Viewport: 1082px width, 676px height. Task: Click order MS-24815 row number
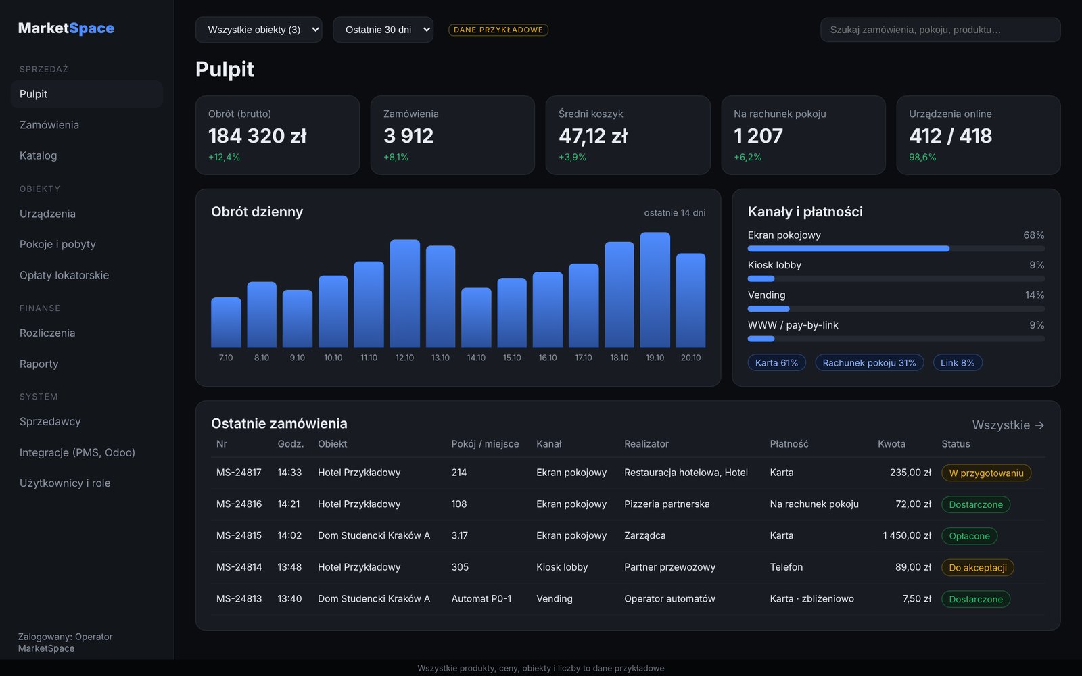tap(239, 535)
